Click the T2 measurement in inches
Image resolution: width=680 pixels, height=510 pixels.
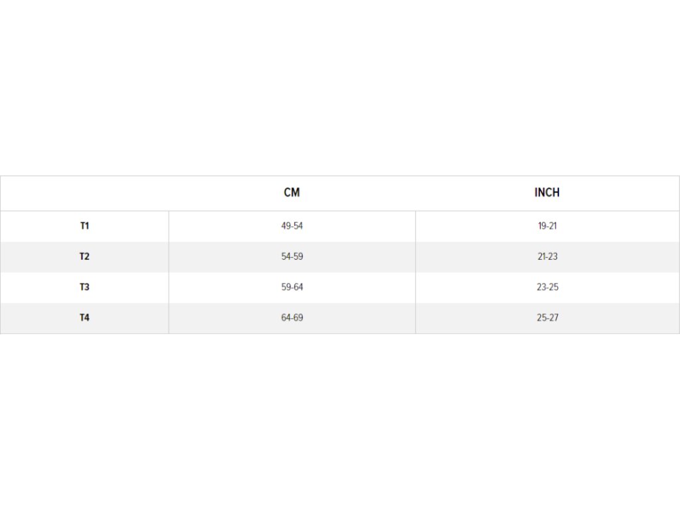(547, 256)
